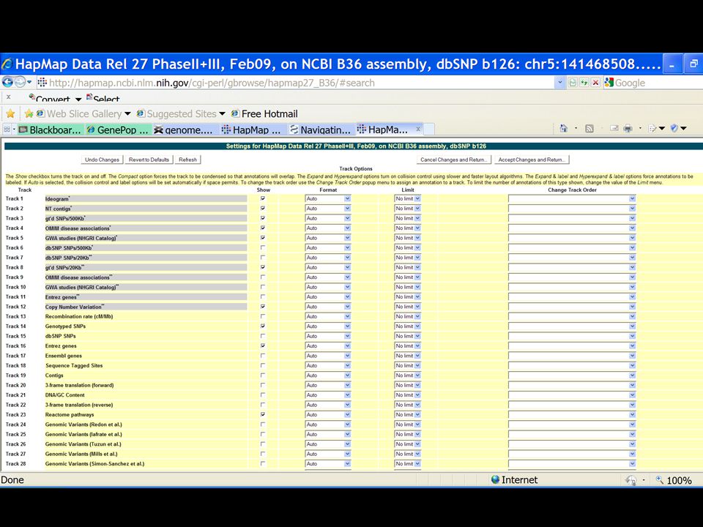
Task: Click the status bar protected mode icon
Action: point(631,480)
